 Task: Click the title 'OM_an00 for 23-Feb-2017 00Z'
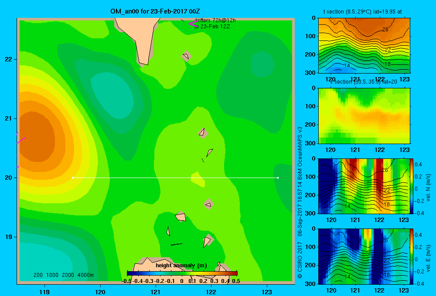coord(155,11)
